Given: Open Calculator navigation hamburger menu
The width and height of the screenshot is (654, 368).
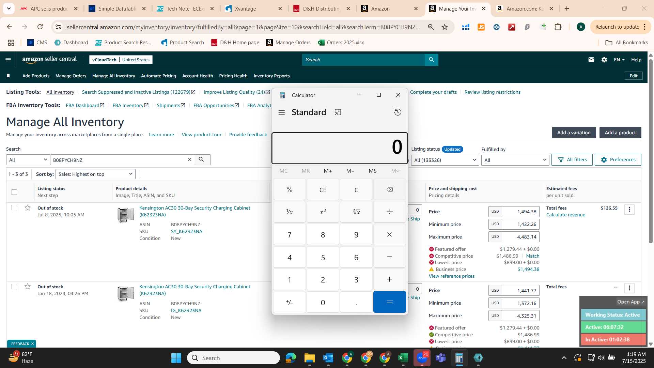Looking at the screenshot, I should point(282,112).
